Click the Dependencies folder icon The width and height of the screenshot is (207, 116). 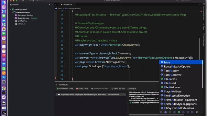[x=16, y=18]
